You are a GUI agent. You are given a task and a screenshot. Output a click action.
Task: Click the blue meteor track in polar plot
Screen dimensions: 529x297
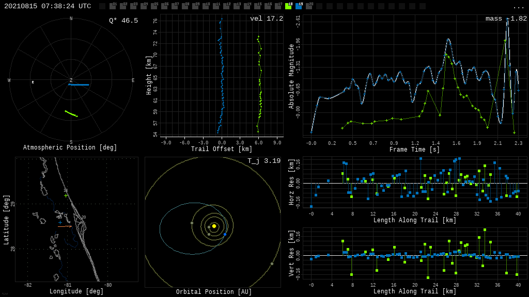[x=79, y=85]
